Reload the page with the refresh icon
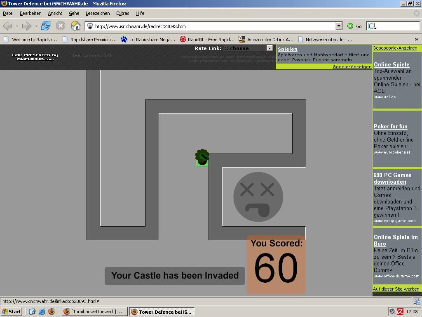Screen dimensions: 422x317 (46, 26)
